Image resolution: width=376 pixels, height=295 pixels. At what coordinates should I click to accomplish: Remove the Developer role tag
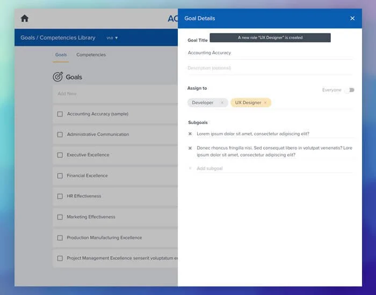coord(222,103)
